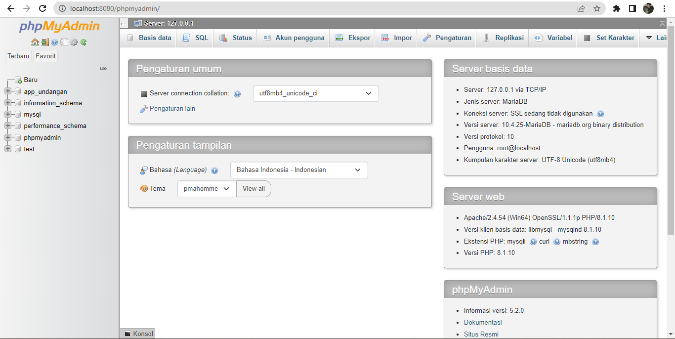Viewport: 675px width, 339px height.
Task: Expand the test database node
Action: [7, 149]
